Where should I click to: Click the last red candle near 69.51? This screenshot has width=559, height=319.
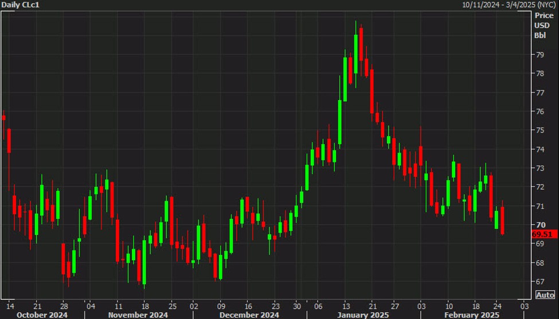[502, 220]
